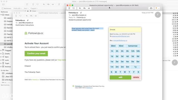The height and width of the screenshot is (100, 178).
Task: Click the attachment paperclip beside FollowUp.cc in podcast email
Action: [x=81, y=13]
